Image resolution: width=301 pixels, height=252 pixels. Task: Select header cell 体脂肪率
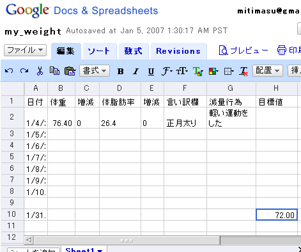point(120,102)
